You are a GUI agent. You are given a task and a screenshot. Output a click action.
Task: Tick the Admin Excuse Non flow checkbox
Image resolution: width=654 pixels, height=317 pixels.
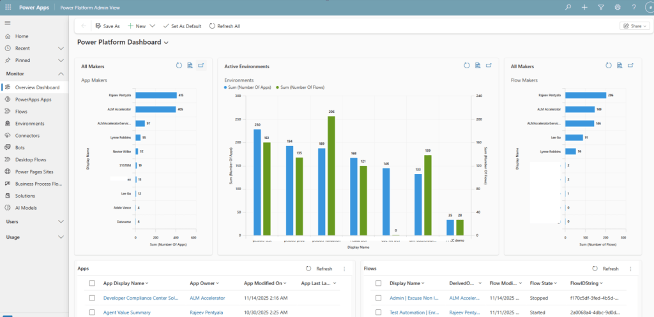click(378, 298)
